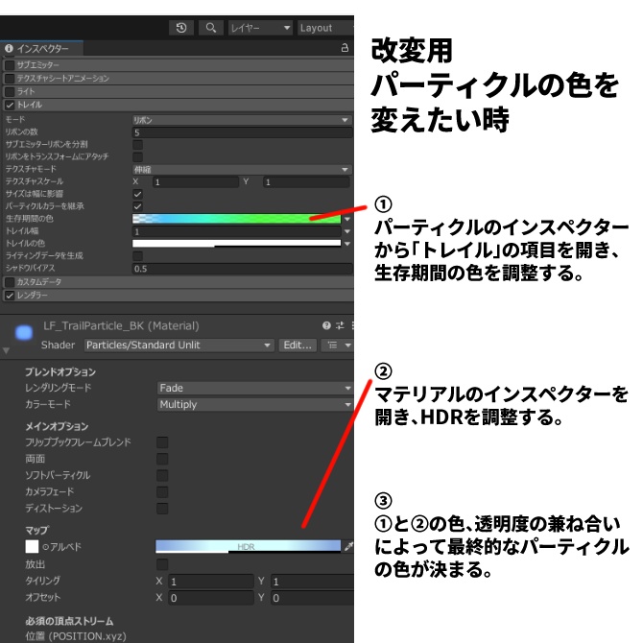Open the undo history icon
The width and height of the screenshot is (643, 643).
click(x=181, y=28)
